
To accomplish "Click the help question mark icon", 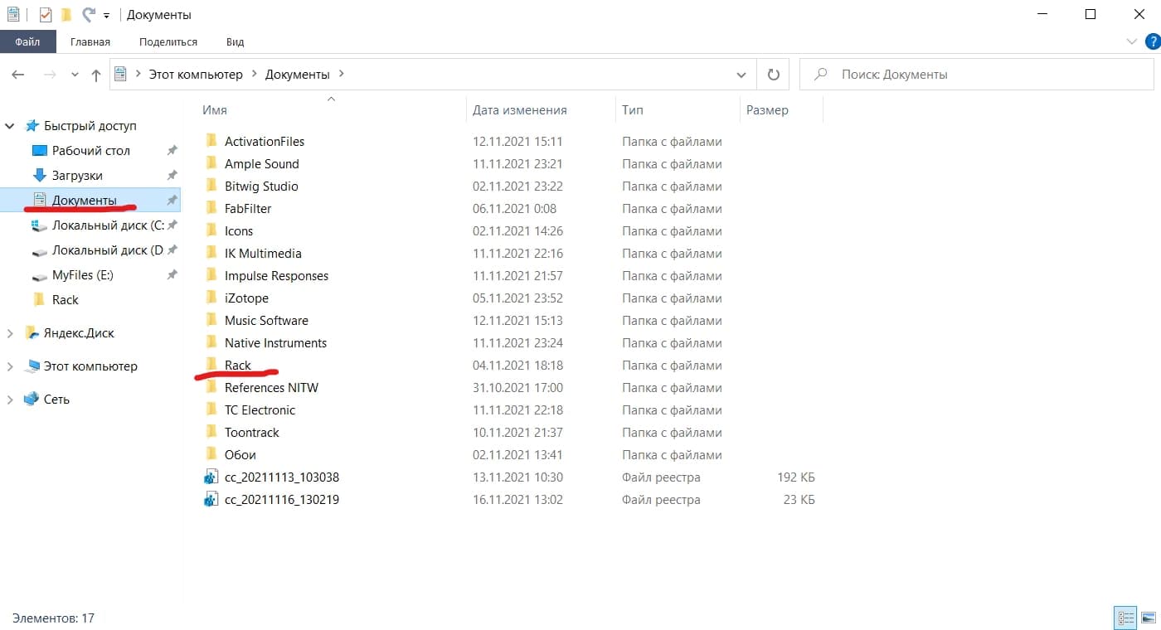I will (x=1151, y=41).
